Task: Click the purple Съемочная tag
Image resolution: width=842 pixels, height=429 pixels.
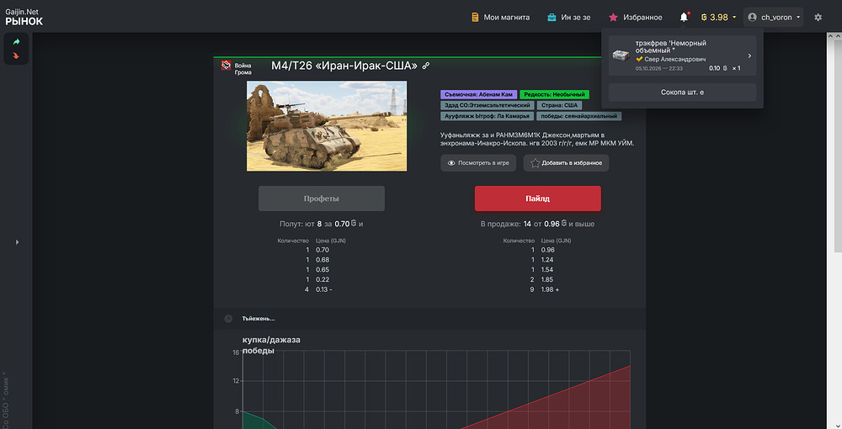Action: pyautogui.click(x=478, y=94)
